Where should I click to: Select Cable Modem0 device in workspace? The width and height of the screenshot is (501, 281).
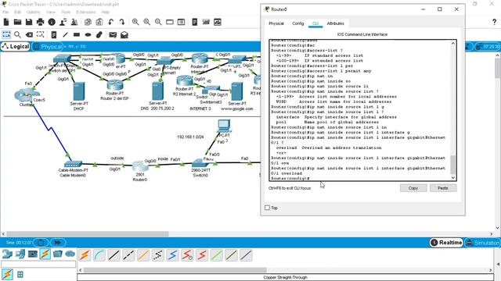coord(73,165)
